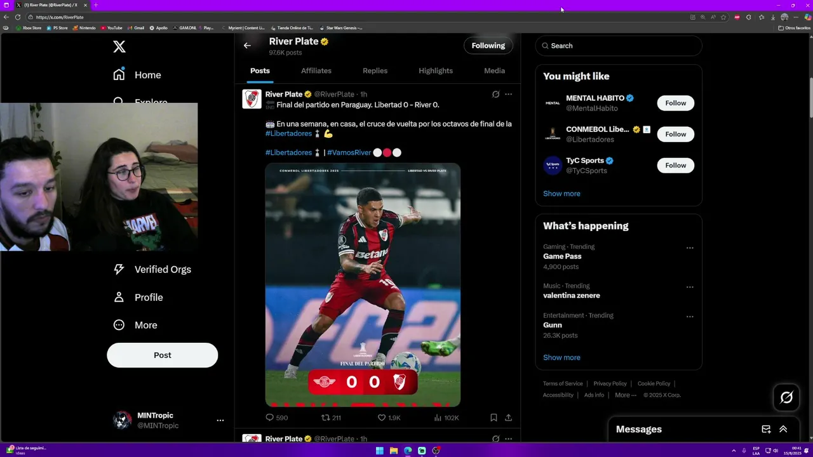
Task: Open Game Pass trending topic
Action: 562,256
